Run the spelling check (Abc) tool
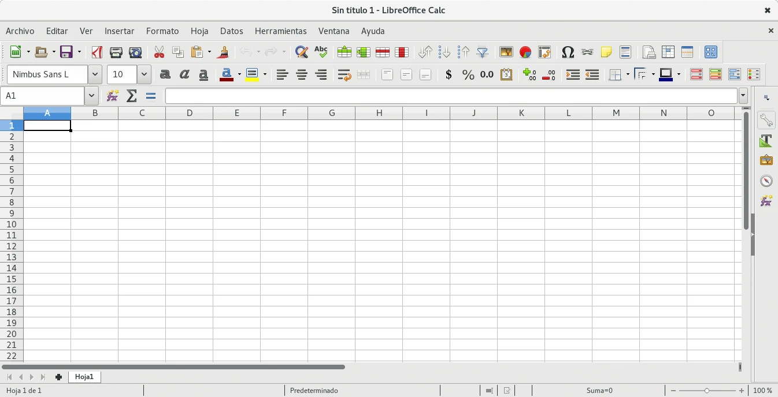 click(321, 53)
